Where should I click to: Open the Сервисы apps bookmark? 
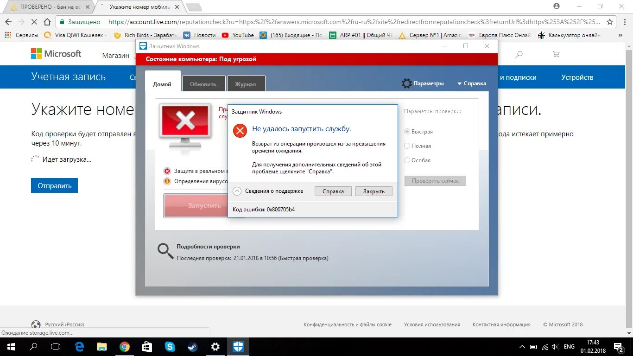[21, 35]
